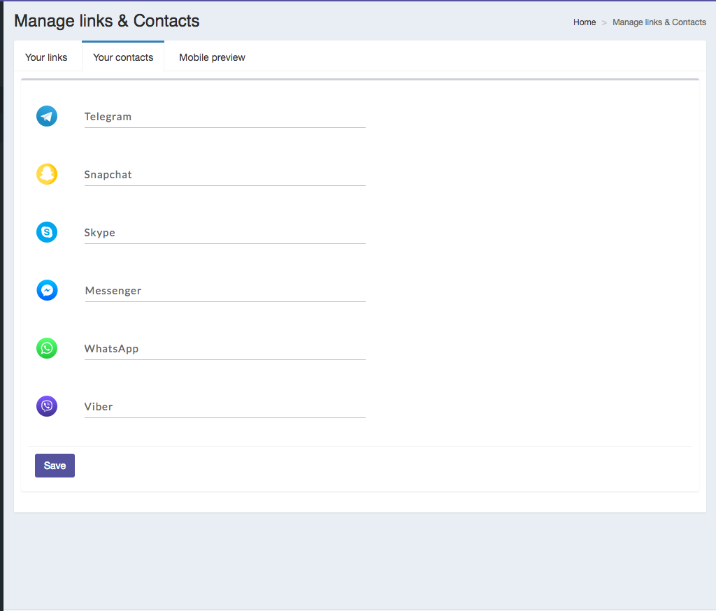Image resolution: width=716 pixels, height=611 pixels.
Task: Click the Telegram icon
Action: click(x=47, y=116)
